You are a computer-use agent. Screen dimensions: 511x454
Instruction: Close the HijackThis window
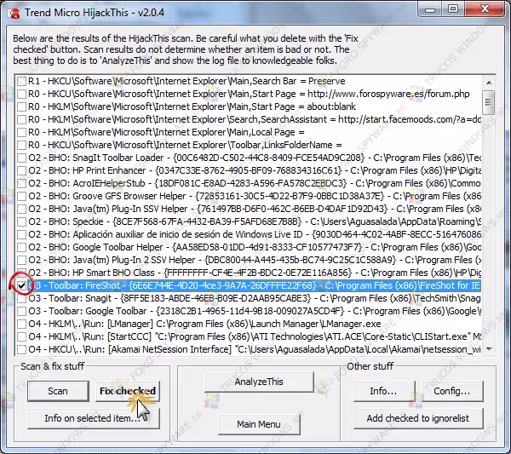(485, 9)
